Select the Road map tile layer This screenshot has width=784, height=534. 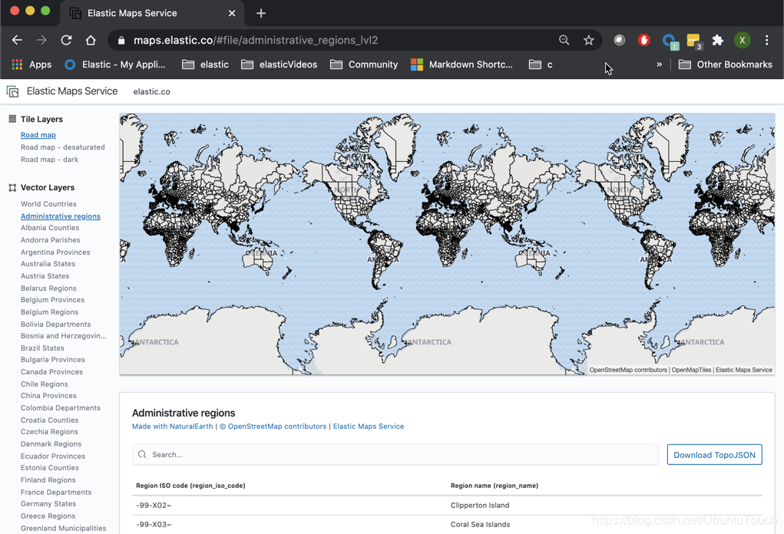click(x=38, y=135)
